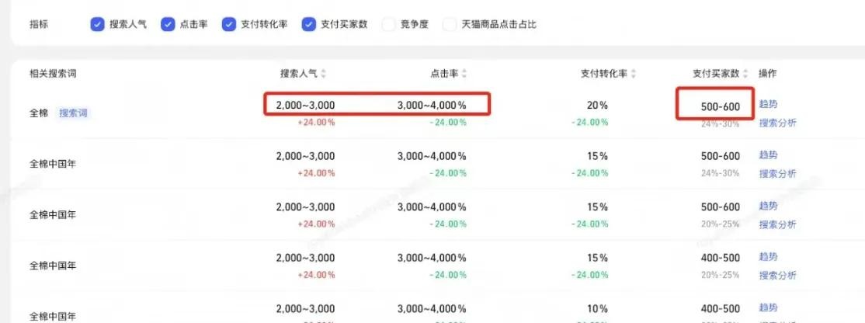Viewport: 865px width, 323px height.
Task: Uncheck the 支付转化率 indicator checkbox
Action: click(x=229, y=24)
